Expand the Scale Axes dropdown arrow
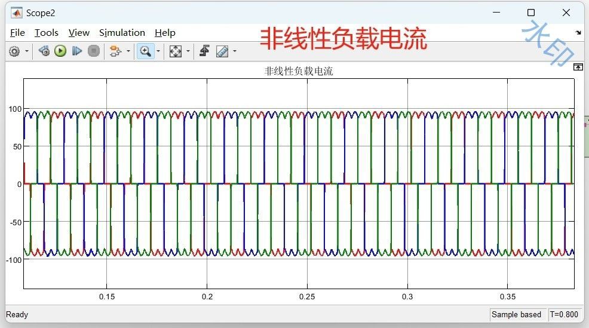The image size is (589, 328). click(188, 51)
